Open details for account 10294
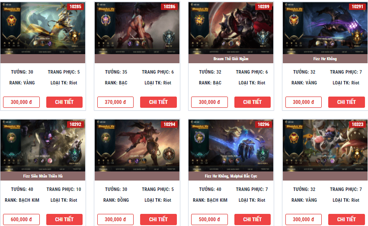The height and width of the screenshot is (226, 368). coord(158,220)
